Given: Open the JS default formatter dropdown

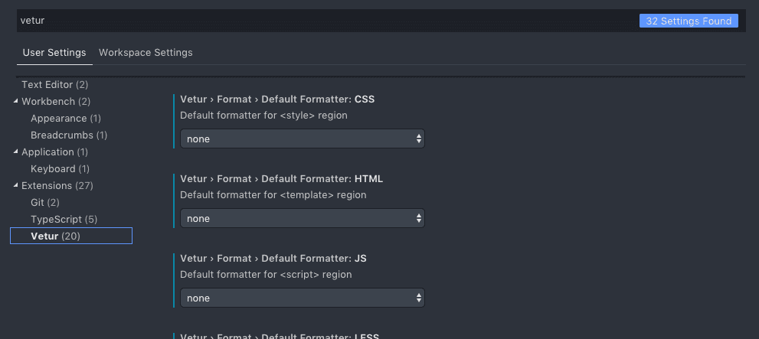Looking at the screenshot, I should pos(302,298).
